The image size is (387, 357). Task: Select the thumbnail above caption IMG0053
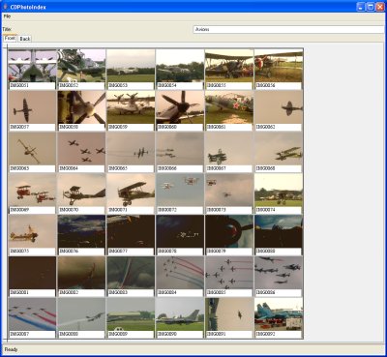click(131, 66)
